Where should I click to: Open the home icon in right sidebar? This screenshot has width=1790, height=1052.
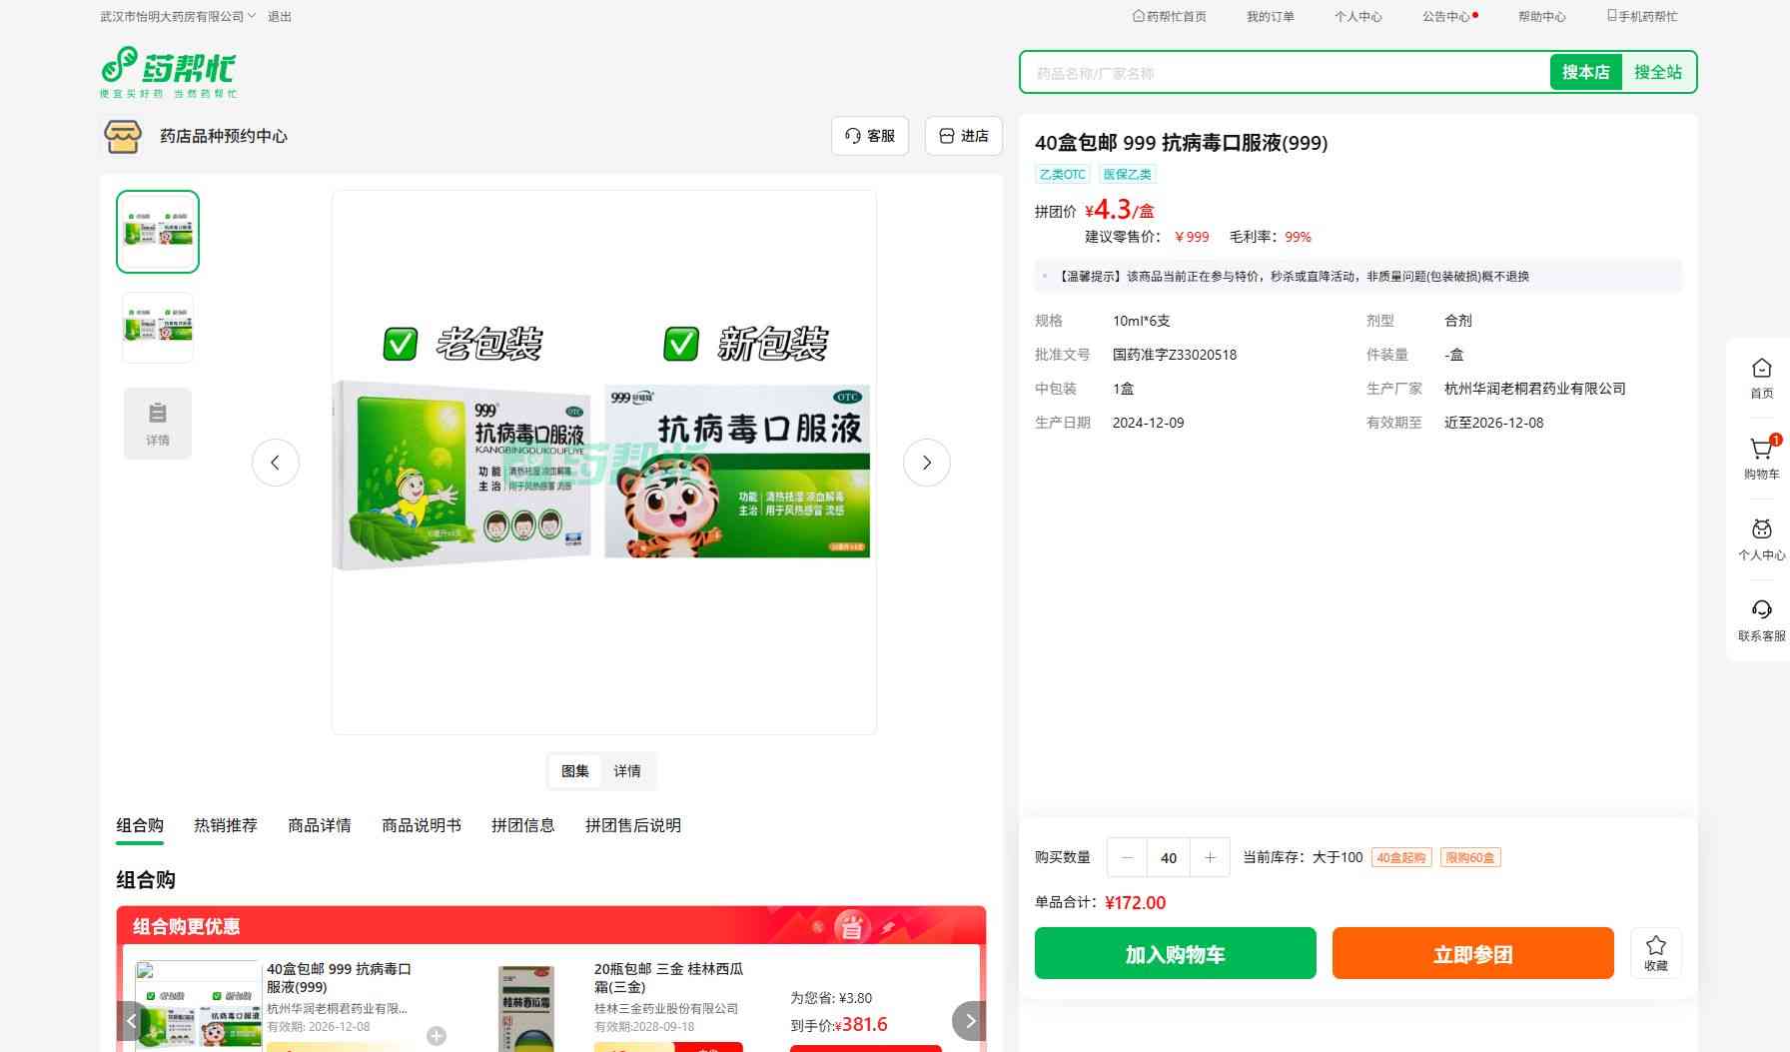click(1761, 370)
